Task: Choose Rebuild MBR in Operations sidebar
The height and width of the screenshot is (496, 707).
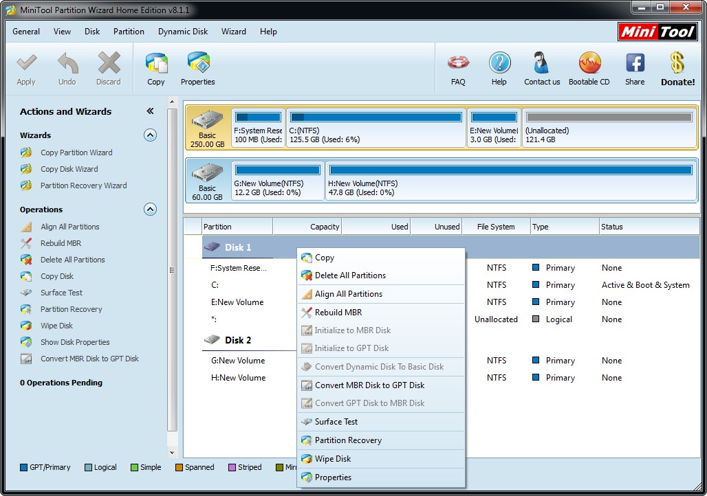Action: point(61,243)
